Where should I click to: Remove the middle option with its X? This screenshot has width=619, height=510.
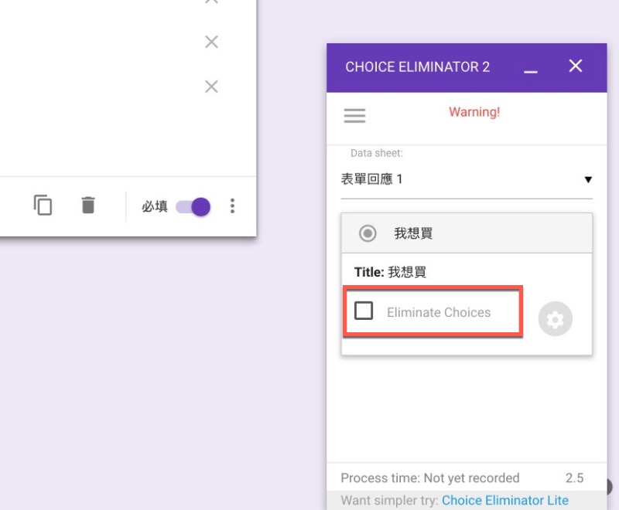tap(211, 42)
